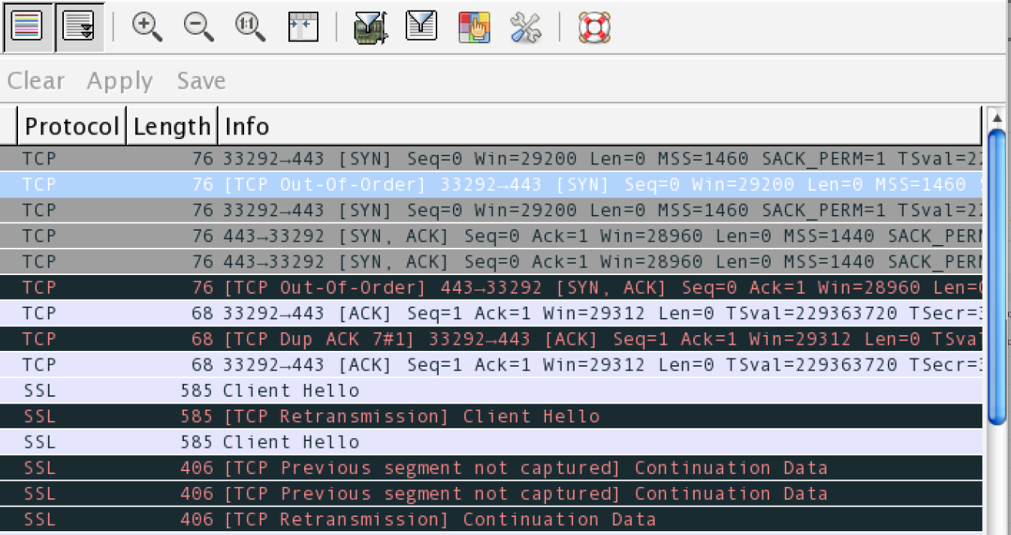1011x535 pixels.
Task: Sort packets by the Protocol column
Action: pos(71,126)
